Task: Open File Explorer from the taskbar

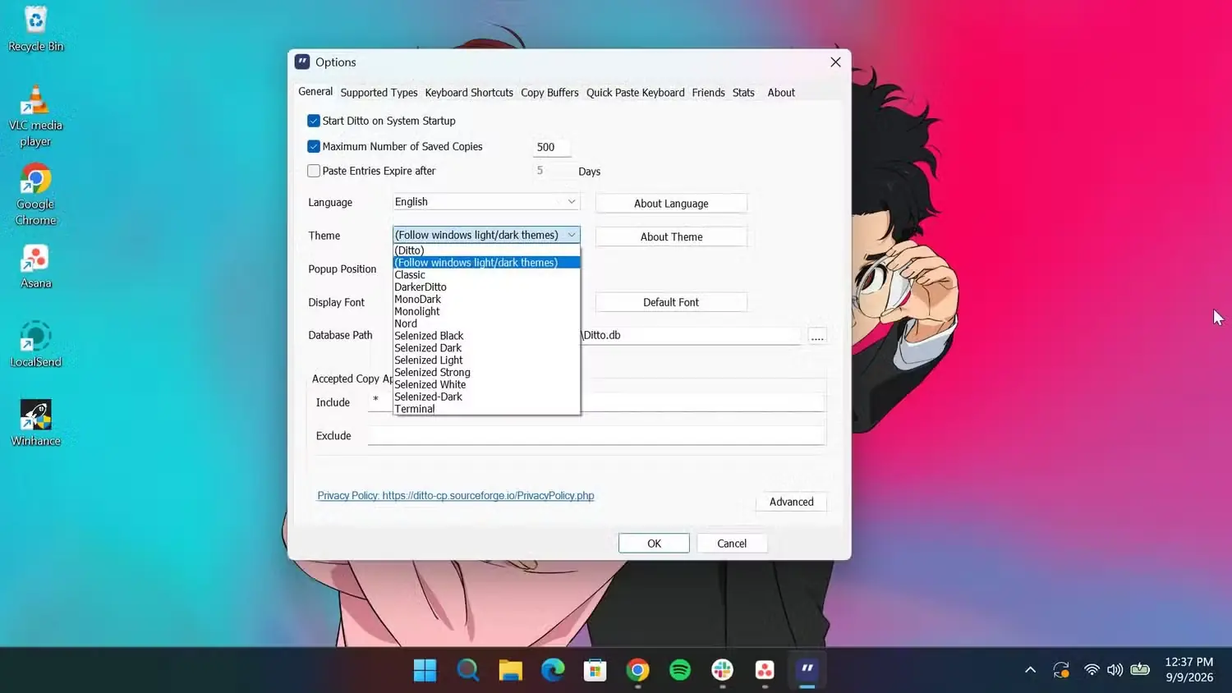Action: (510, 670)
